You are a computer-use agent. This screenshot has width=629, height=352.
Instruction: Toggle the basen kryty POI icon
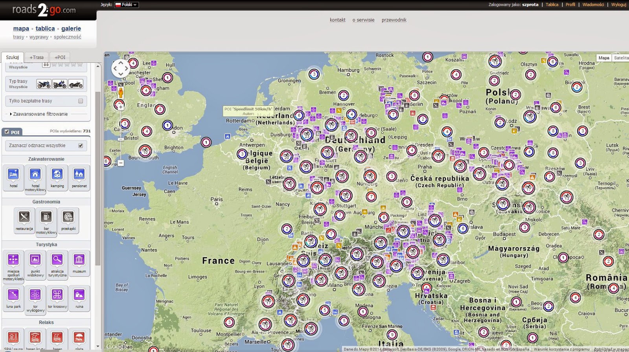(x=35, y=339)
